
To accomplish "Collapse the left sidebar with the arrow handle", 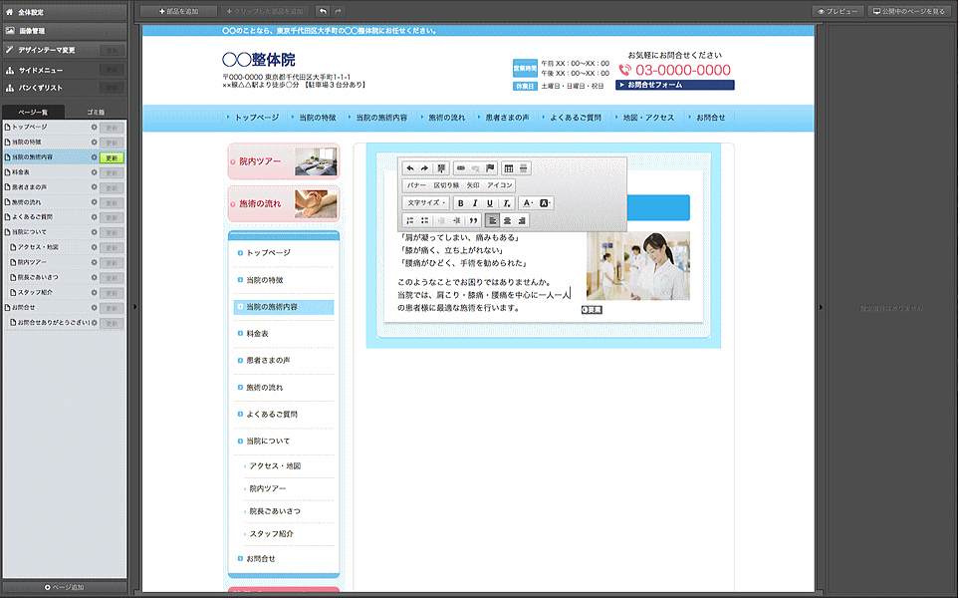I will tap(134, 307).
